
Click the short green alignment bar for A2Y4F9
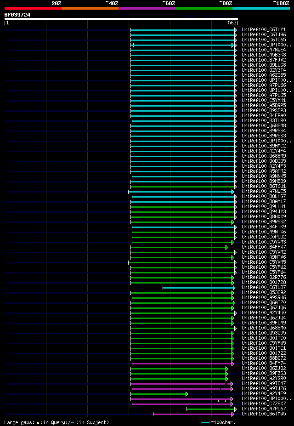[159, 394]
